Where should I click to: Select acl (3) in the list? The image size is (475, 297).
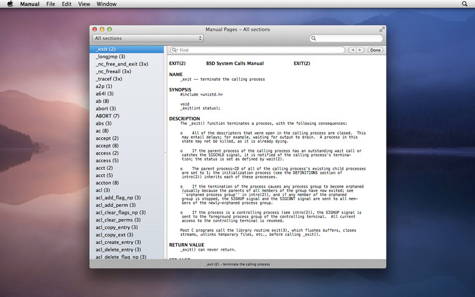coord(126,190)
